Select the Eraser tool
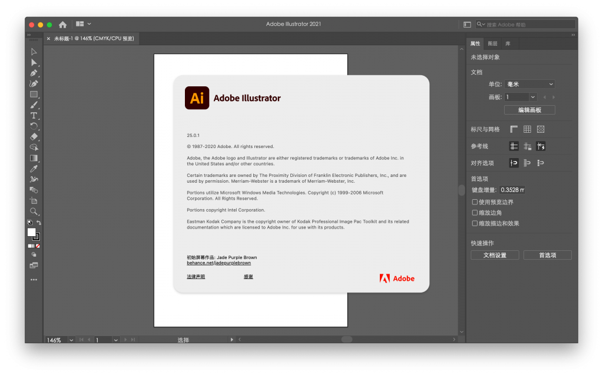The height and width of the screenshot is (376, 603). click(x=34, y=136)
